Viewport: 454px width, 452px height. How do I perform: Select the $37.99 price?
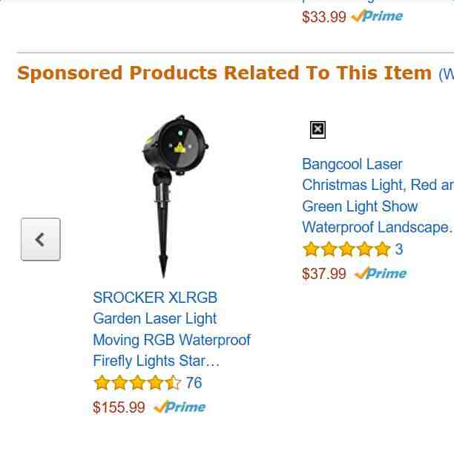tap(324, 274)
